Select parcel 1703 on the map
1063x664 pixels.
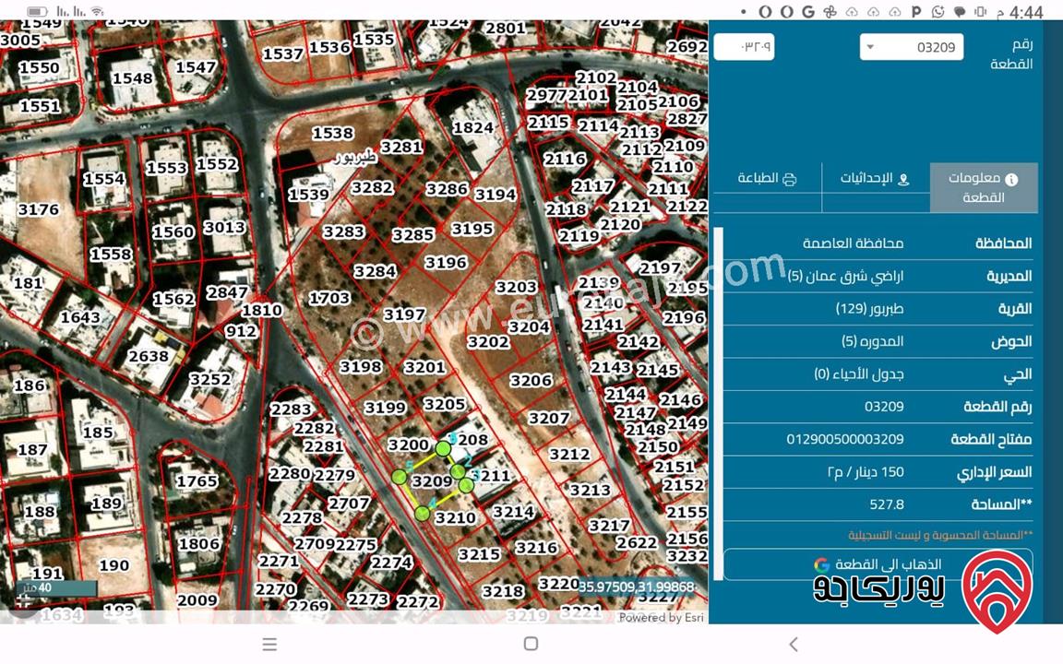328,298
